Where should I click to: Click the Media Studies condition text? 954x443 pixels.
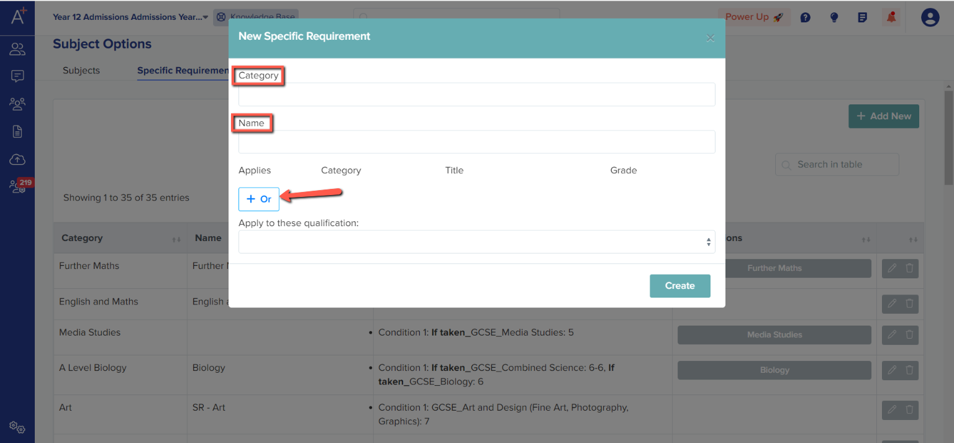point(476,332)
